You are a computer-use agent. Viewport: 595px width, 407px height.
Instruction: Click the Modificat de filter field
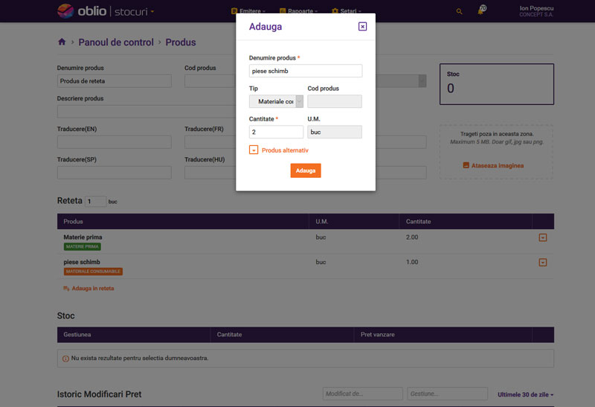[362, 394]
